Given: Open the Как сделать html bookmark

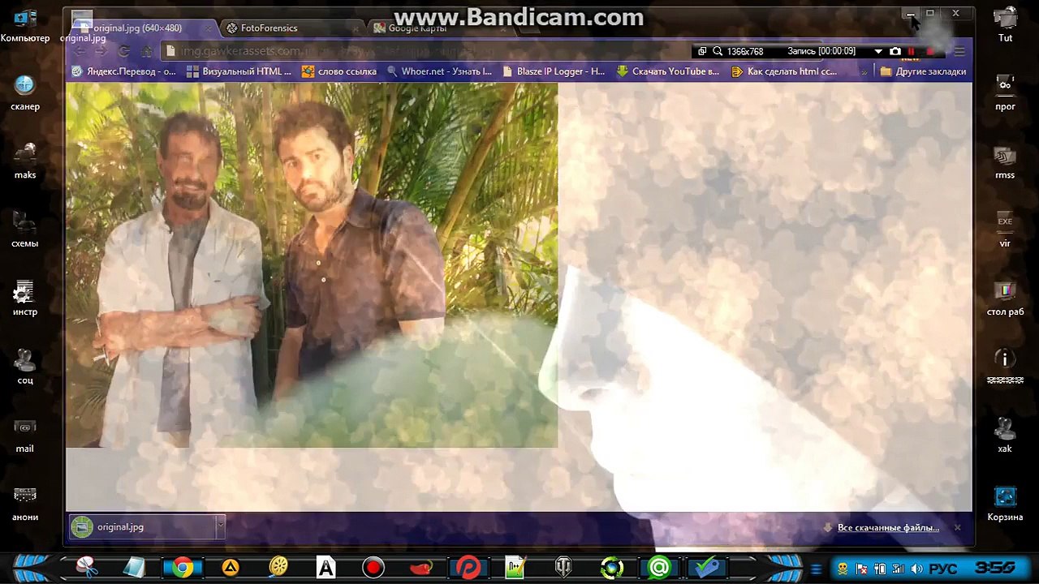Looking at the screenshot, I should point(784,71).
